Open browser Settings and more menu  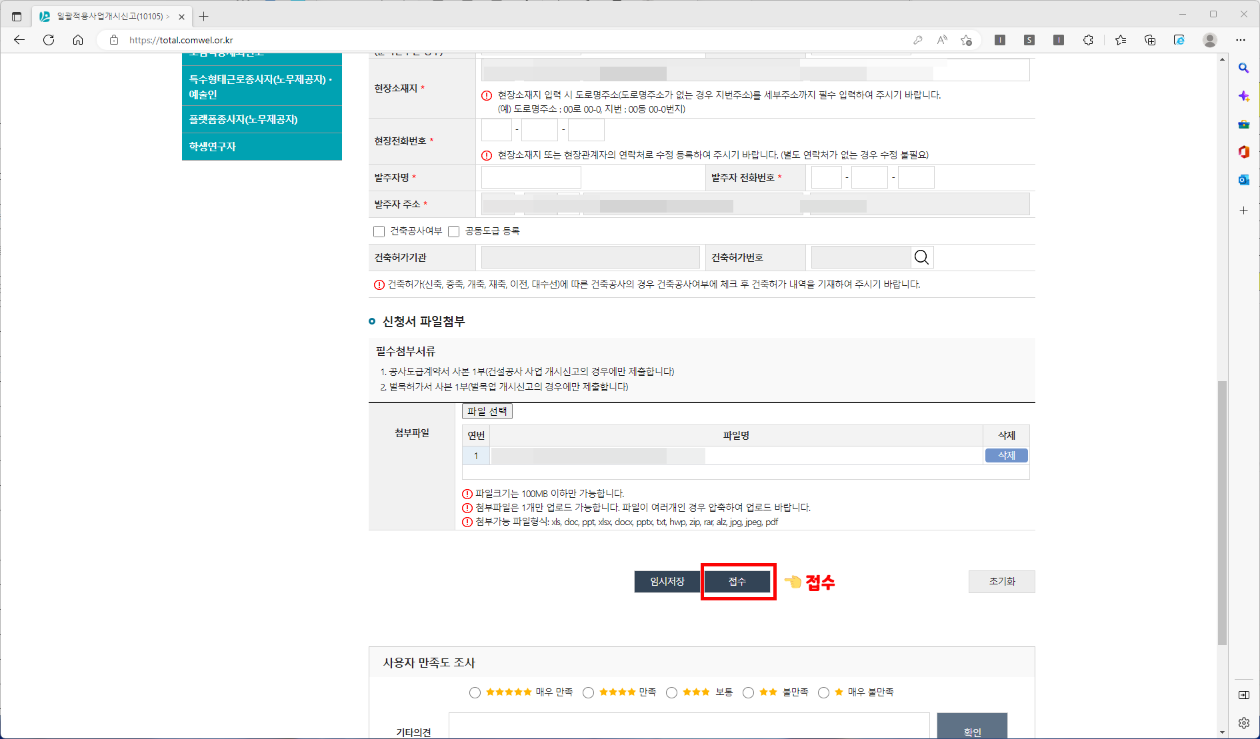[1241, 40]
